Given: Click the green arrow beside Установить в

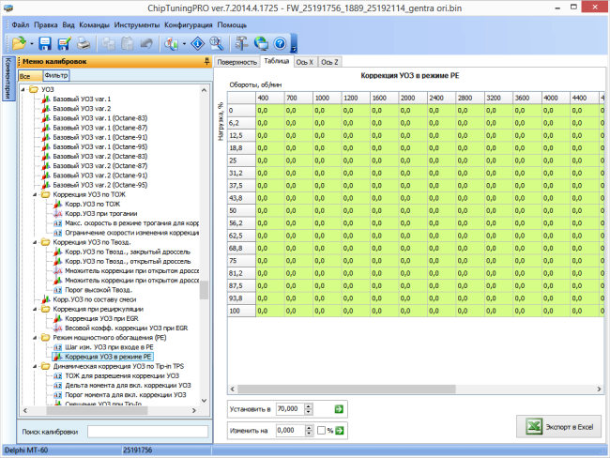Looking at the screenshot, I should pos(339,409).
